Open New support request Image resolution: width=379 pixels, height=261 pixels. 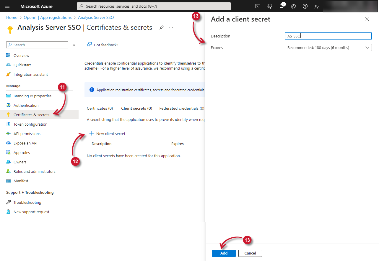32,212
